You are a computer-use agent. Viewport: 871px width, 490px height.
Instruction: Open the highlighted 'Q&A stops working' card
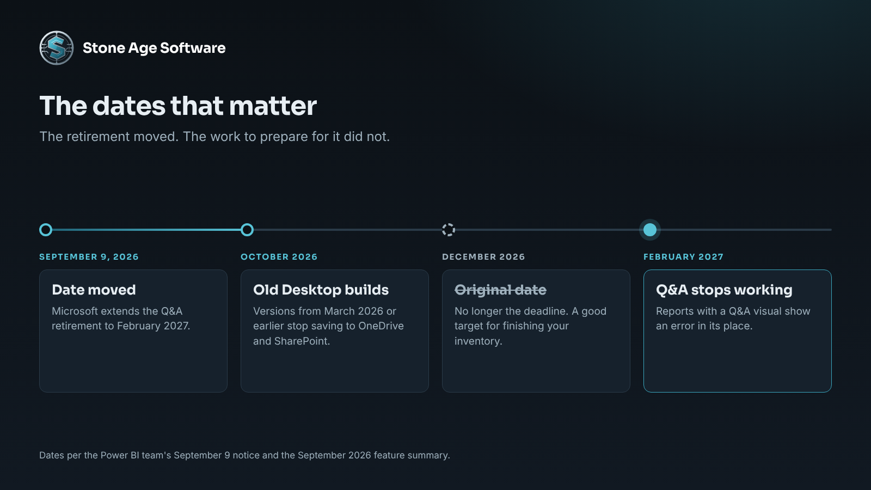[738, 331]
